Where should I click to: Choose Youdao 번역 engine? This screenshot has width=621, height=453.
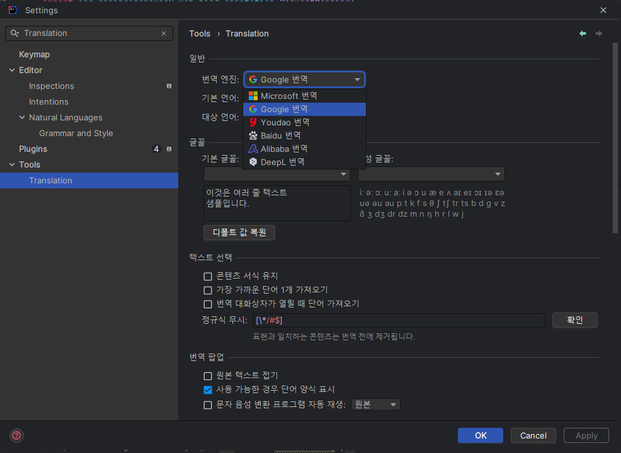click(304, 122)
